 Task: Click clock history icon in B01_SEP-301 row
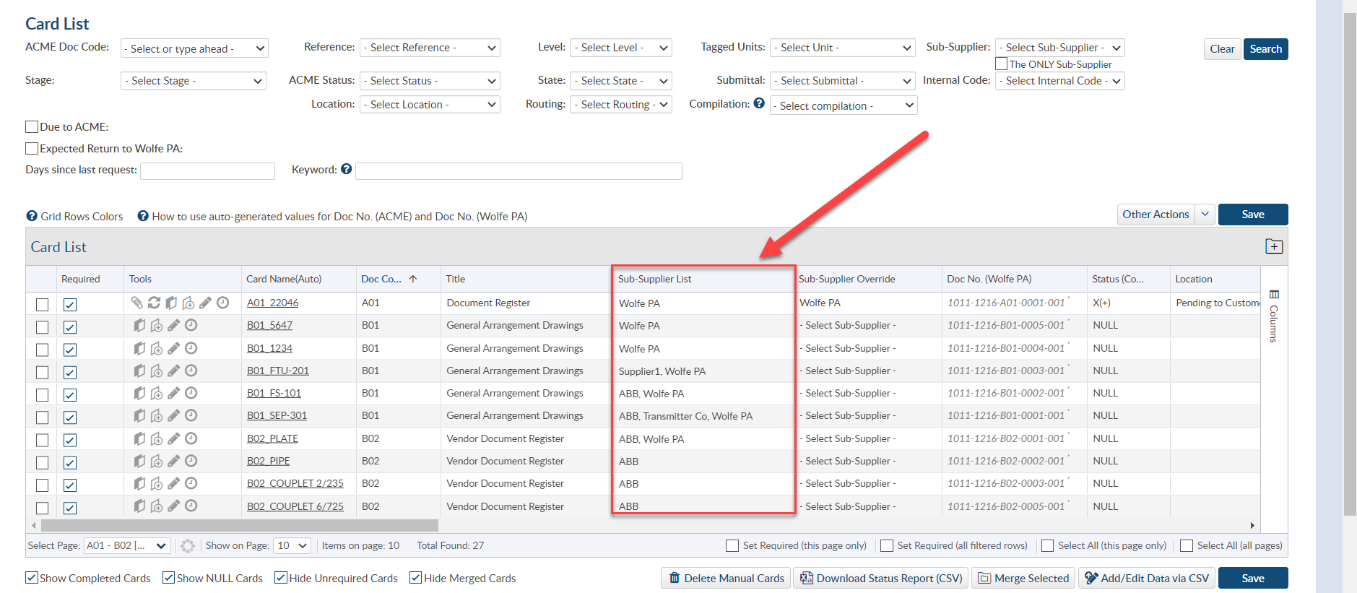click(x=191, y=415)
